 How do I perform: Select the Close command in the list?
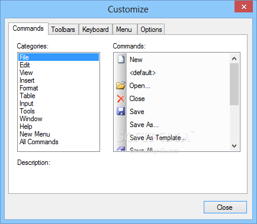click(x=137, y=99)
